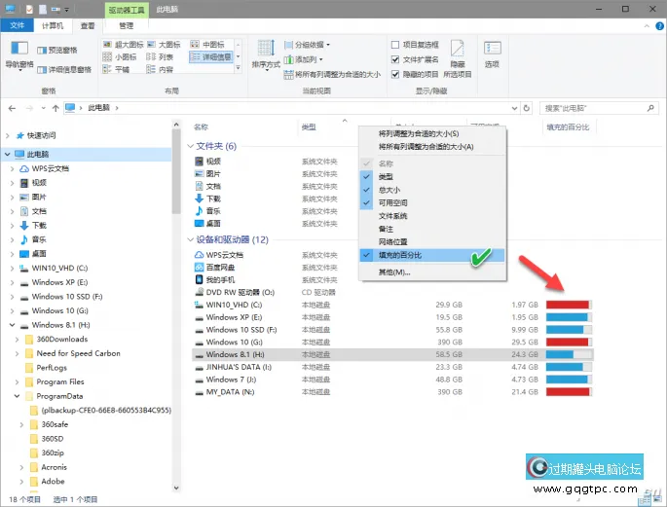Image resolution: width=667 pixels, height=507 pixels.
Task: Choose 其他(M)... in the column menu
Action: 393,272
